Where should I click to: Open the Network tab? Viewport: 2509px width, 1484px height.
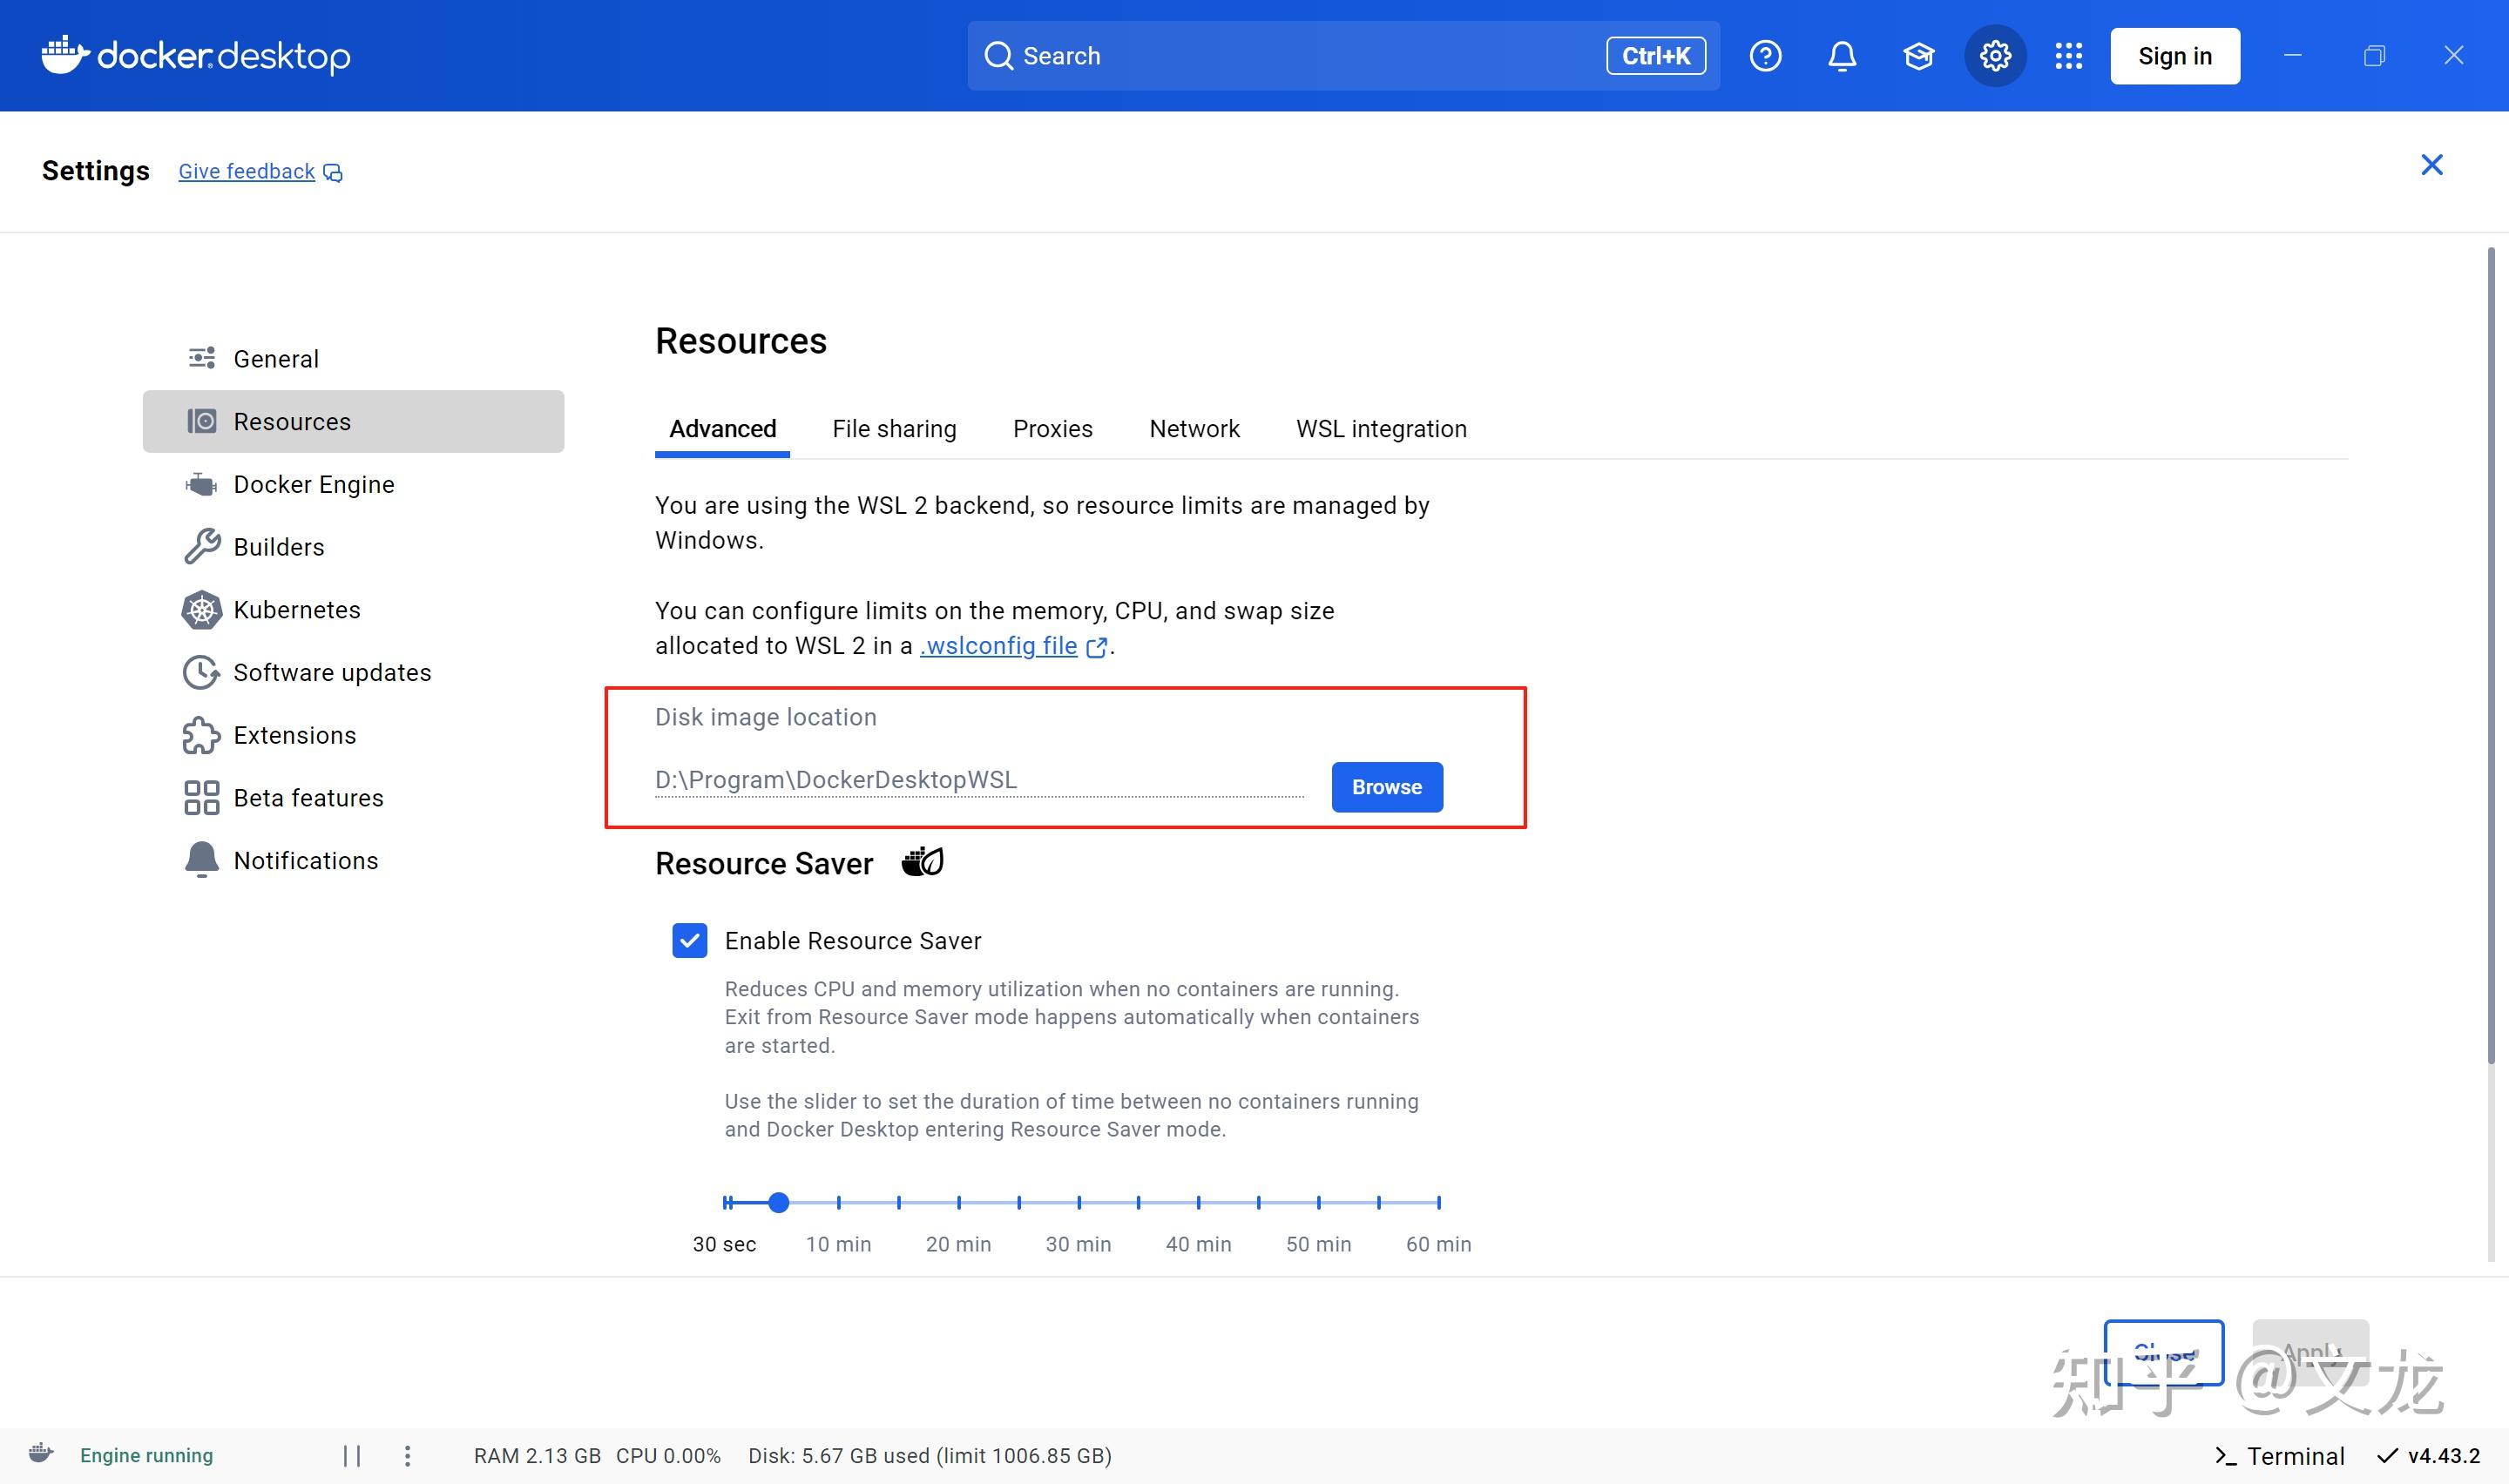click(1194, 429)
